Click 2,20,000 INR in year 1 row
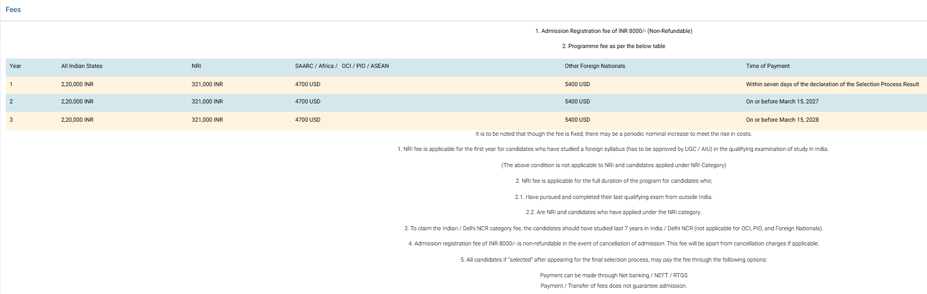The width and height of the screenshot is (927, 294). coord(77,84)
